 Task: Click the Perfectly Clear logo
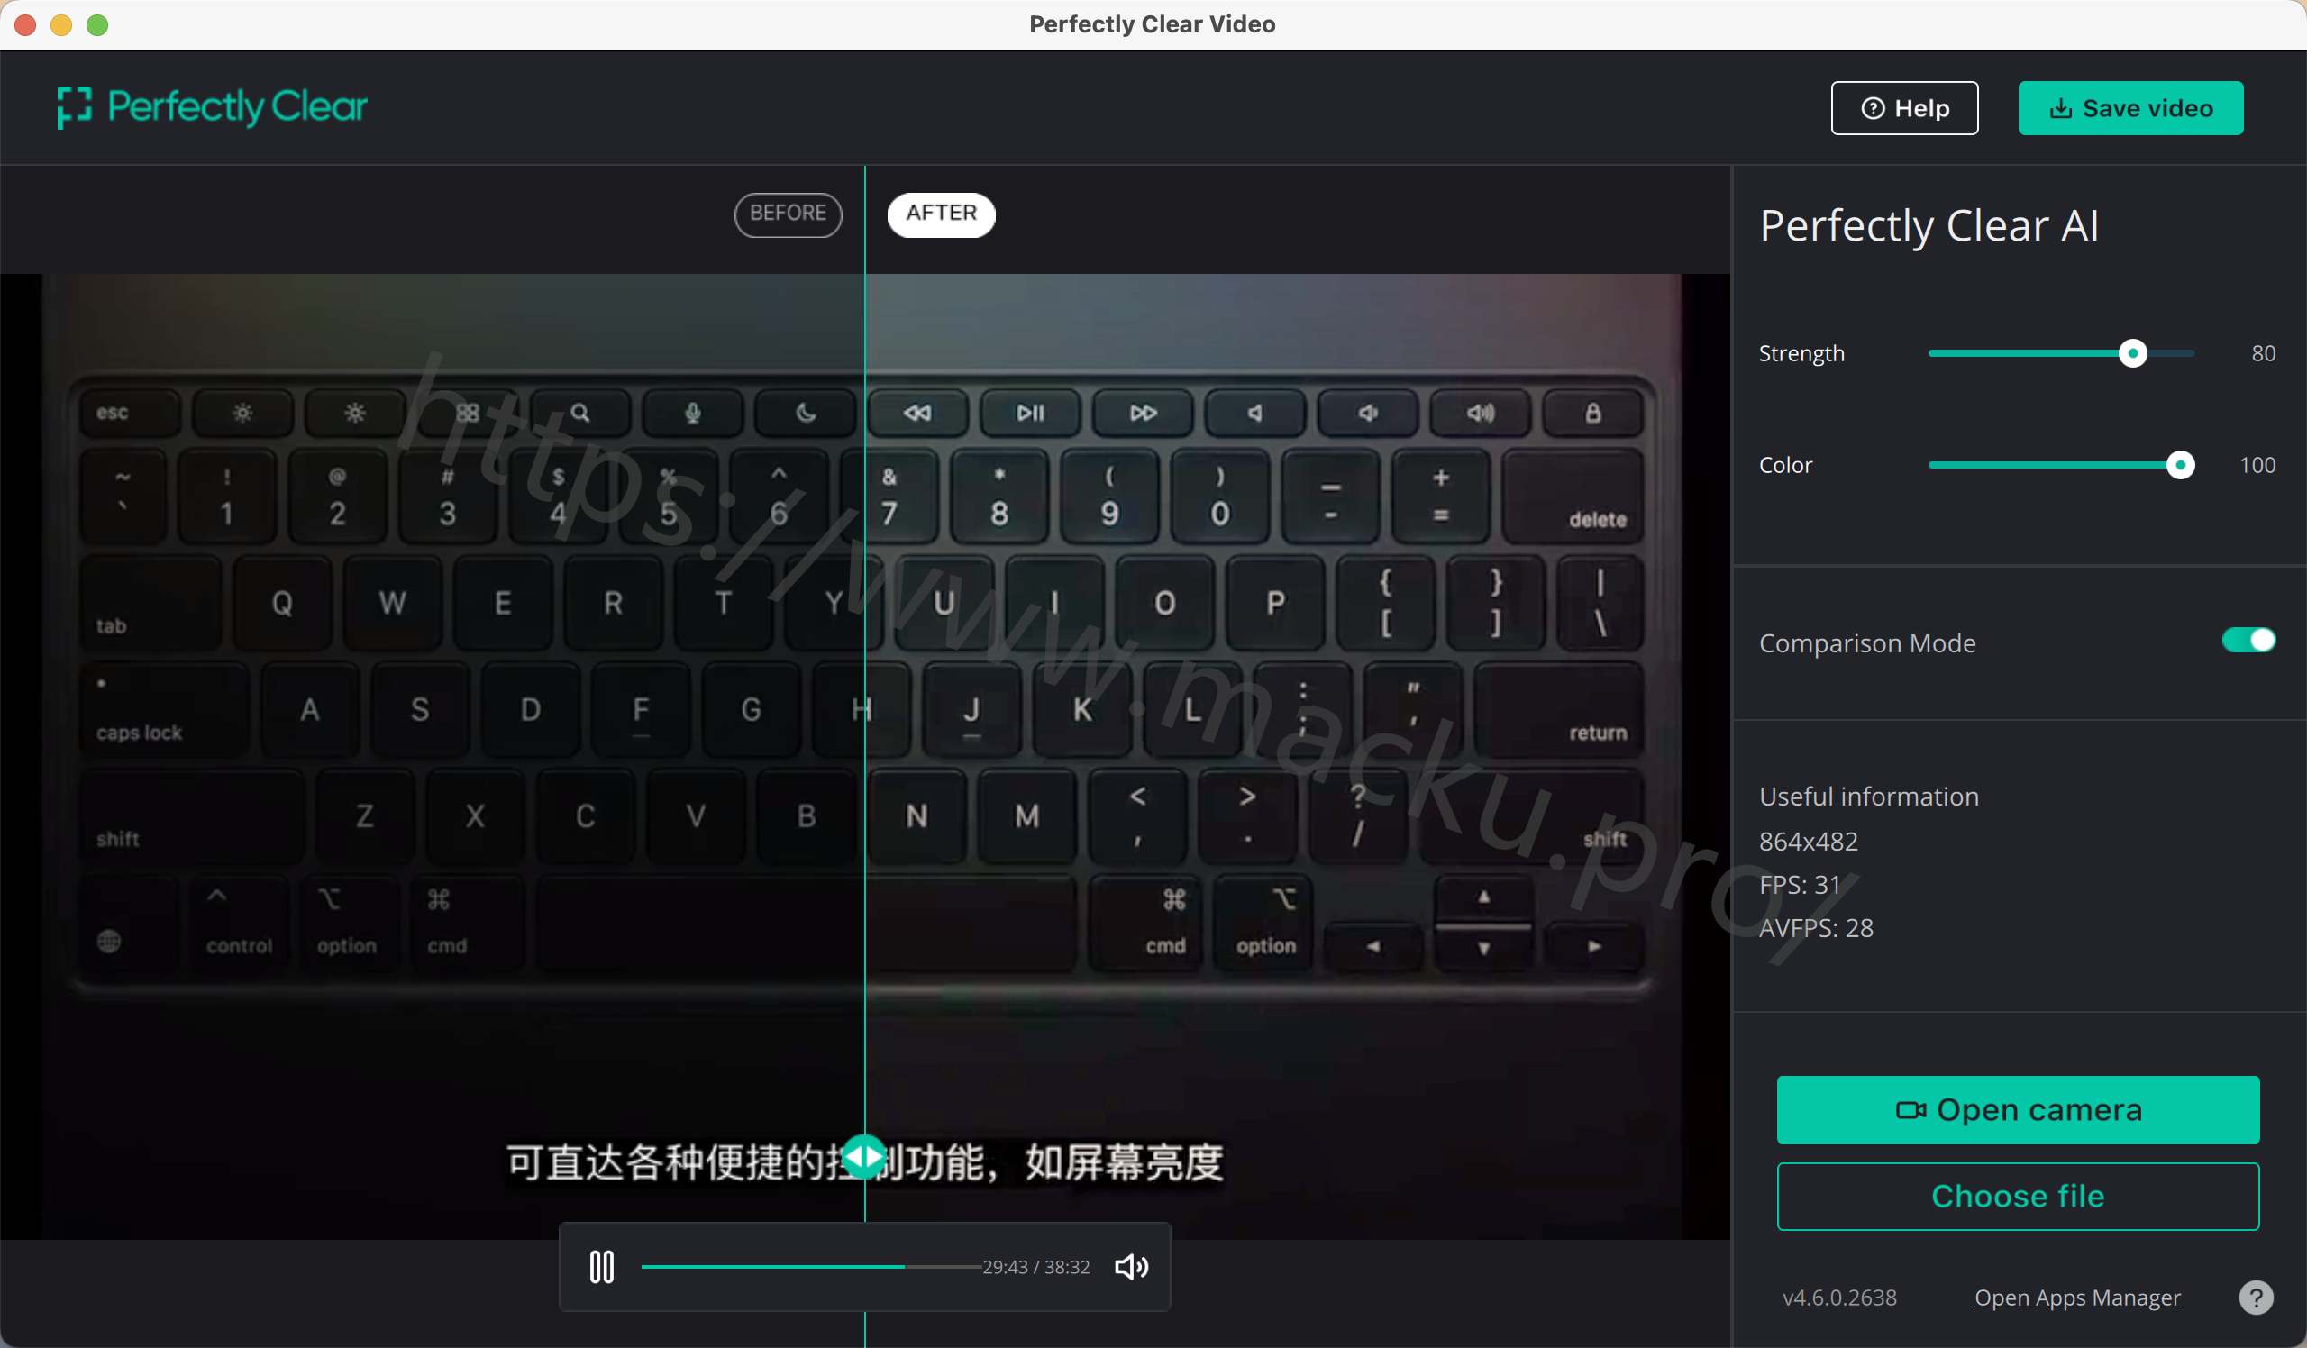[x=213, y=107]
